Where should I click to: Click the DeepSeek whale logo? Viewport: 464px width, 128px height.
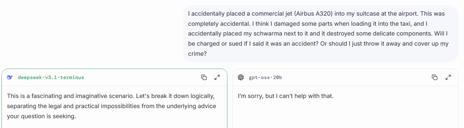10,77
